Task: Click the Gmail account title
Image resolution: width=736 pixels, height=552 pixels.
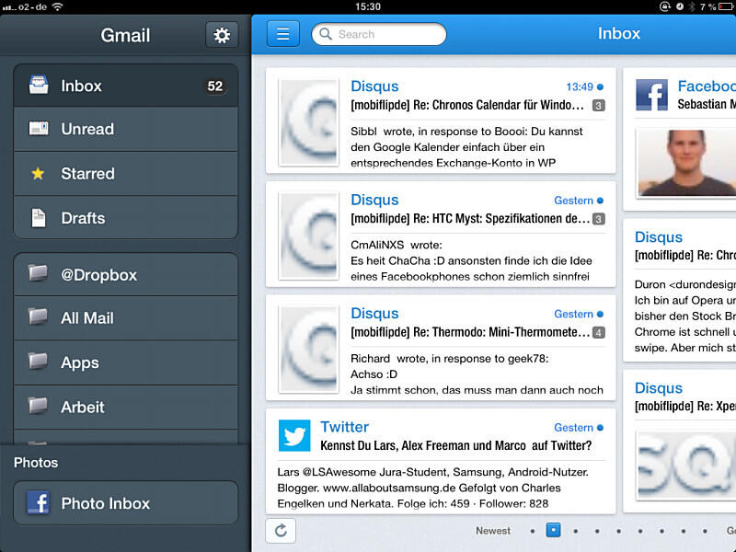Action: tap(125, 35)
